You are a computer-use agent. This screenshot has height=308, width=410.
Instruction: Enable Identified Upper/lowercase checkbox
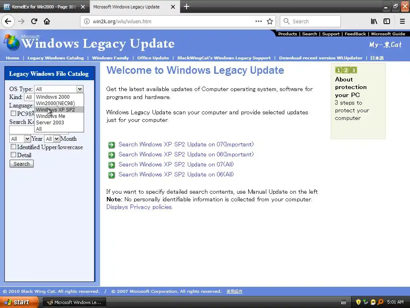(x=13, y=146)
